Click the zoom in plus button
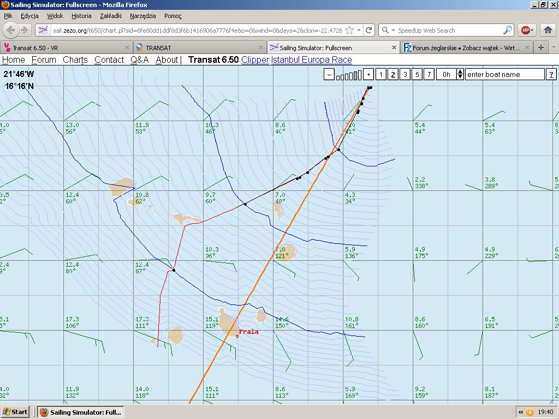 pyautogui.click(x=368, y=75)
